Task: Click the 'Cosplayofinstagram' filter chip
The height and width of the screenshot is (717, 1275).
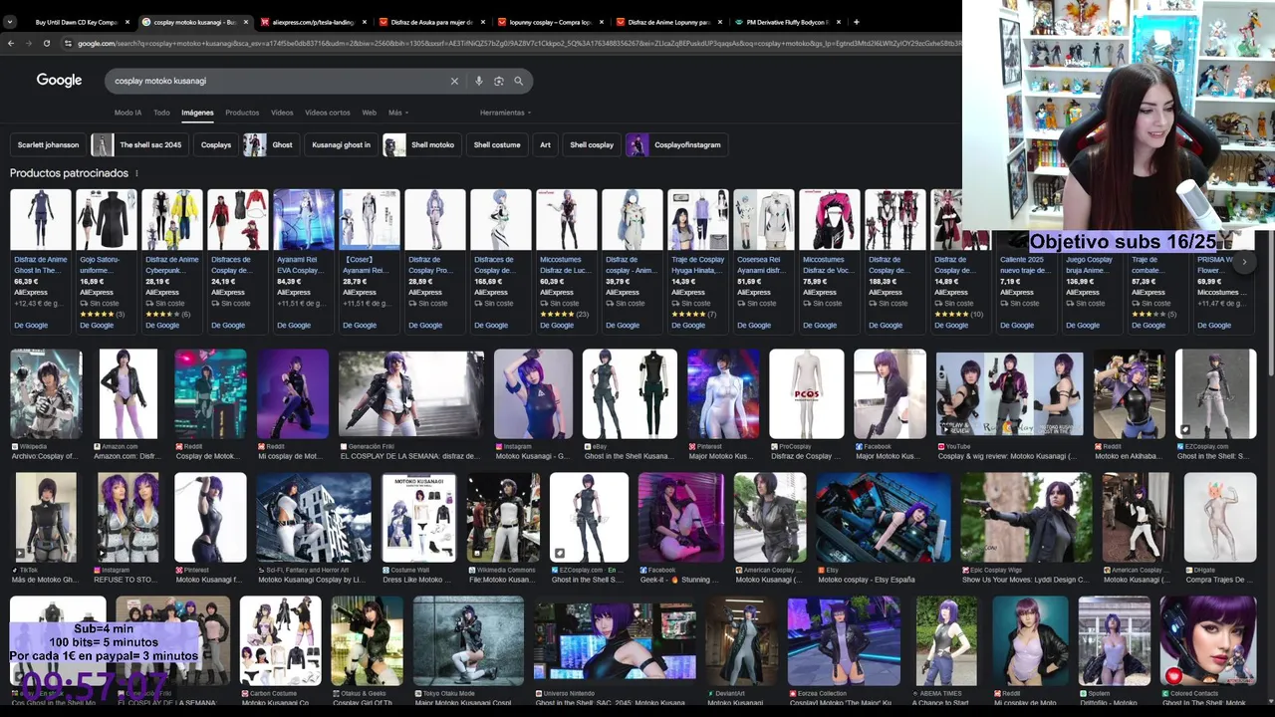Action: [676, 144]
